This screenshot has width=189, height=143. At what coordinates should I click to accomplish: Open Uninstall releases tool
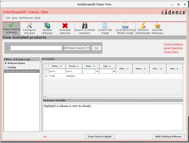tap(65, 29)
